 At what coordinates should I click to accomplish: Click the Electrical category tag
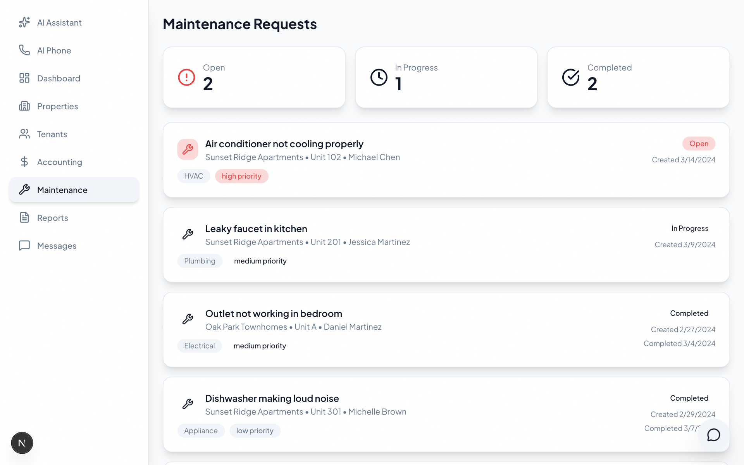click(200, 346)
